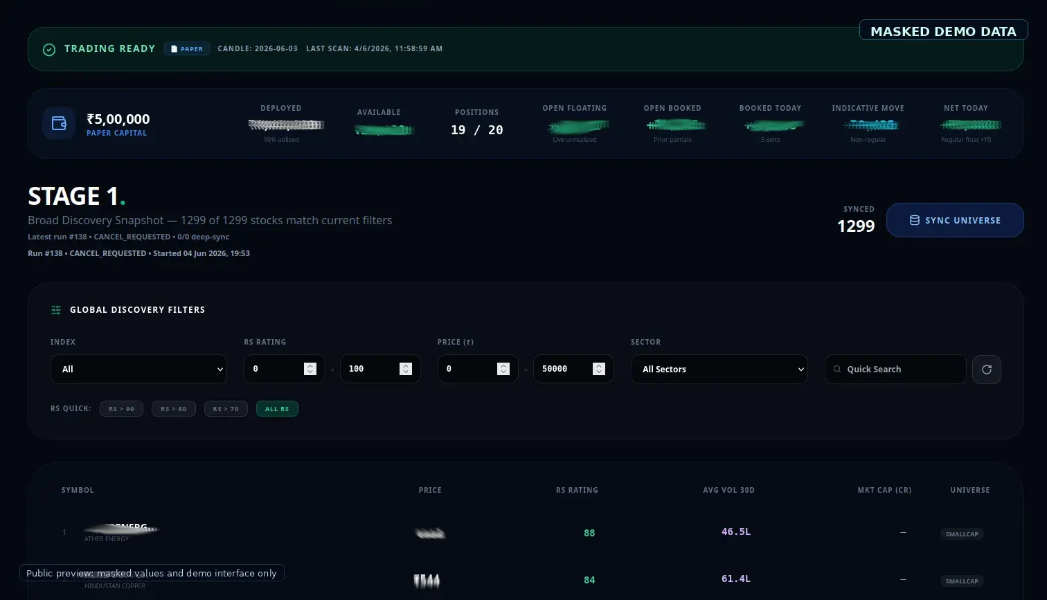The height and width of the screenshot is (600, 1047).
Task: Click the PAPER mode badge
Action: 187,49
